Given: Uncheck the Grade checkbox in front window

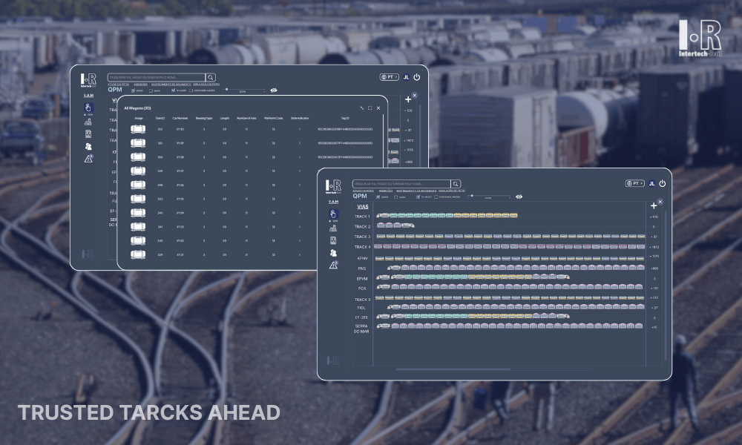Looking at the screenshot, I should tap(378, 197).
